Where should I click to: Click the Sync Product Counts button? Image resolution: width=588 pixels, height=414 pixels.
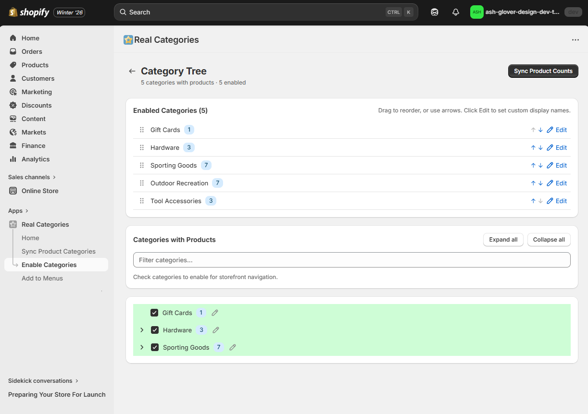pos(543,71)
